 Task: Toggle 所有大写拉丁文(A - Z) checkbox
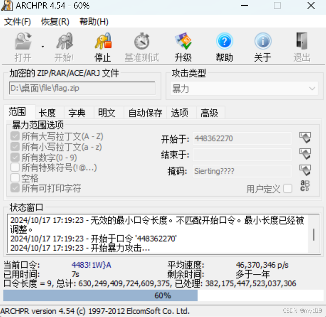click(x=15, y=136)
